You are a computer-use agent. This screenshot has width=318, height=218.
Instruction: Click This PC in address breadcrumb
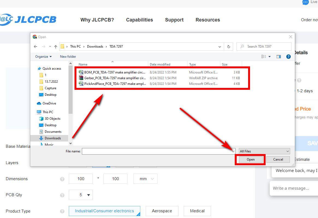pos(75,47)
